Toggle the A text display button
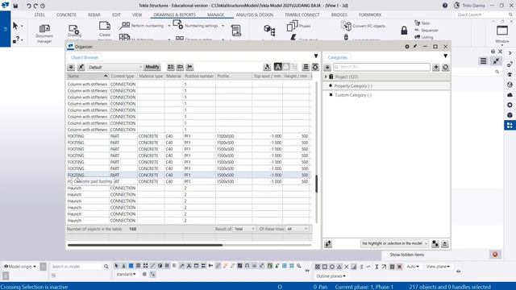This screenshot has height=290, width=516. [277, 67]
